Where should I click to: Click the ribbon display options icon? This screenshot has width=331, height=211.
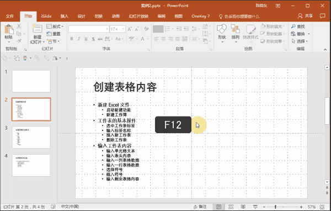(x=278, y=6)
